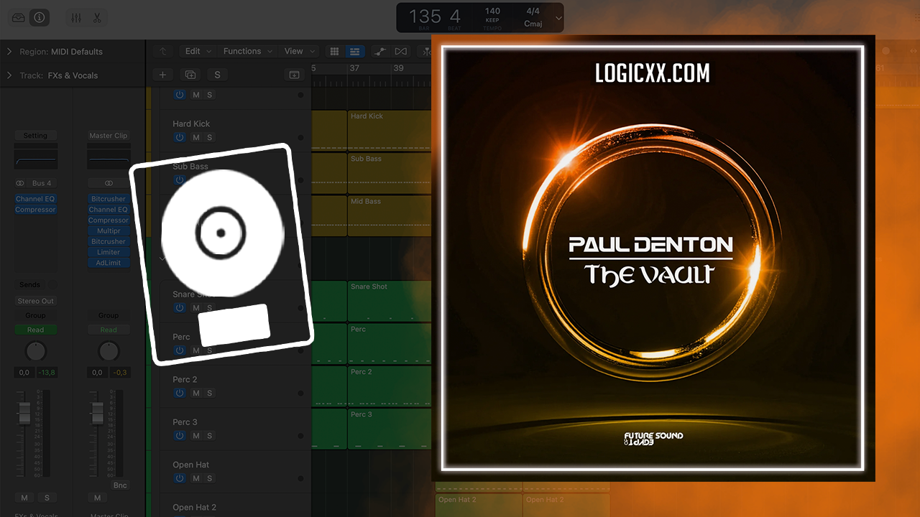
Task: Switch to grid view icon in toolbar
Action: click(334, 52)
